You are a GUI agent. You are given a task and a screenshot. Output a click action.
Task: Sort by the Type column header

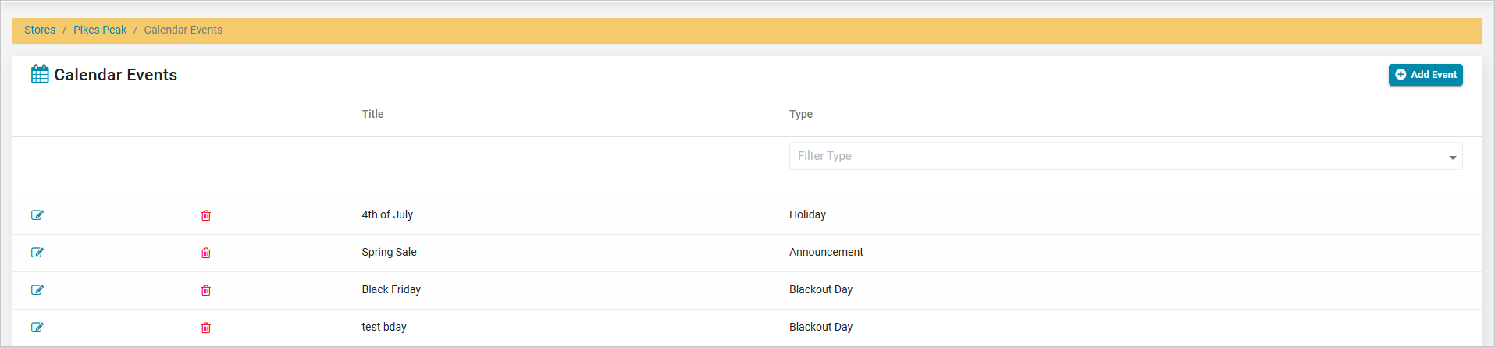click(800, 114)
